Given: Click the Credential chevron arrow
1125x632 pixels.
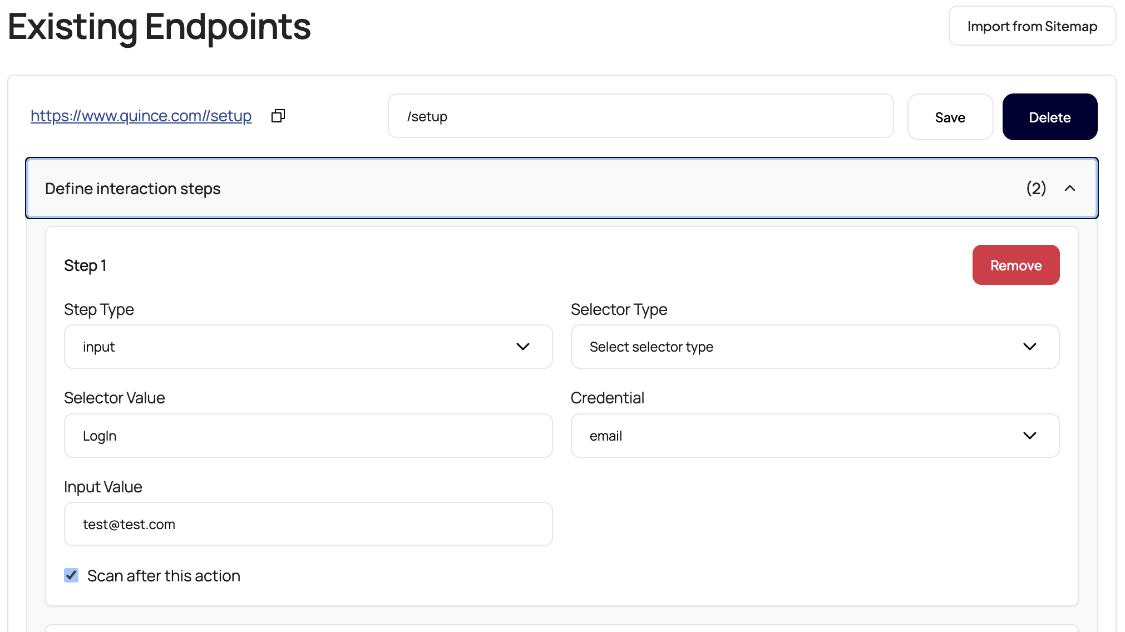Looking at the screenshot, I should (x=1030, y=436).
